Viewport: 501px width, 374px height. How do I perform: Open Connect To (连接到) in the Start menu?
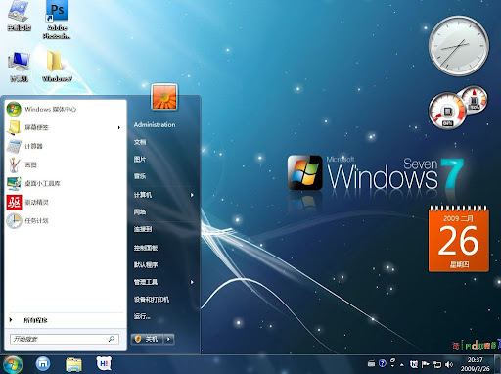pyautogui.click(x=143, y=229)
